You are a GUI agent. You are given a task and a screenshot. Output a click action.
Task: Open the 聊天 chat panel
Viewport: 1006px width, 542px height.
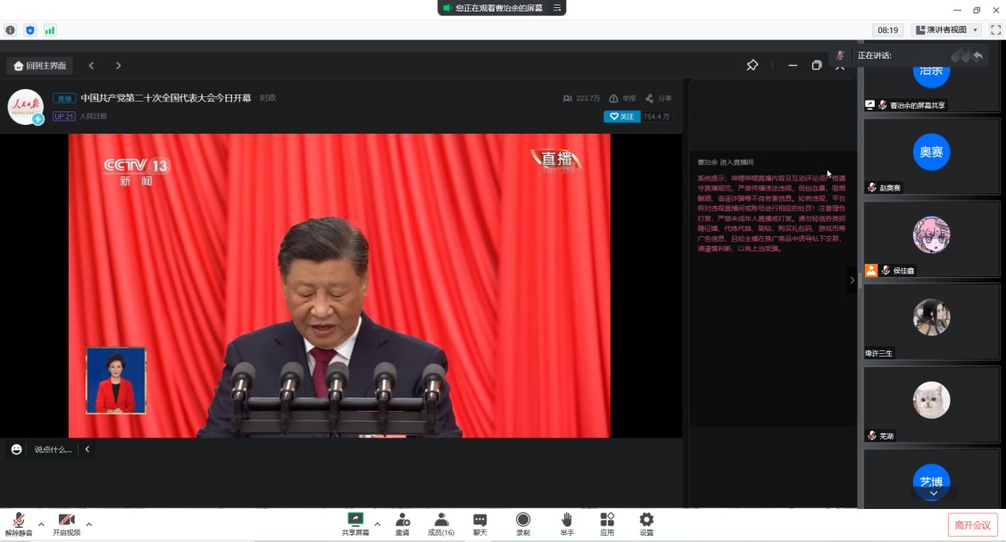pyautogui.click(x=479, y=522)
